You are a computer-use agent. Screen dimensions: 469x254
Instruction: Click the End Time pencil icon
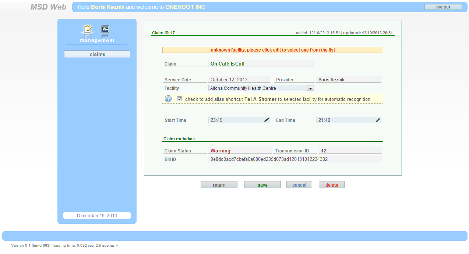[378, 120]
